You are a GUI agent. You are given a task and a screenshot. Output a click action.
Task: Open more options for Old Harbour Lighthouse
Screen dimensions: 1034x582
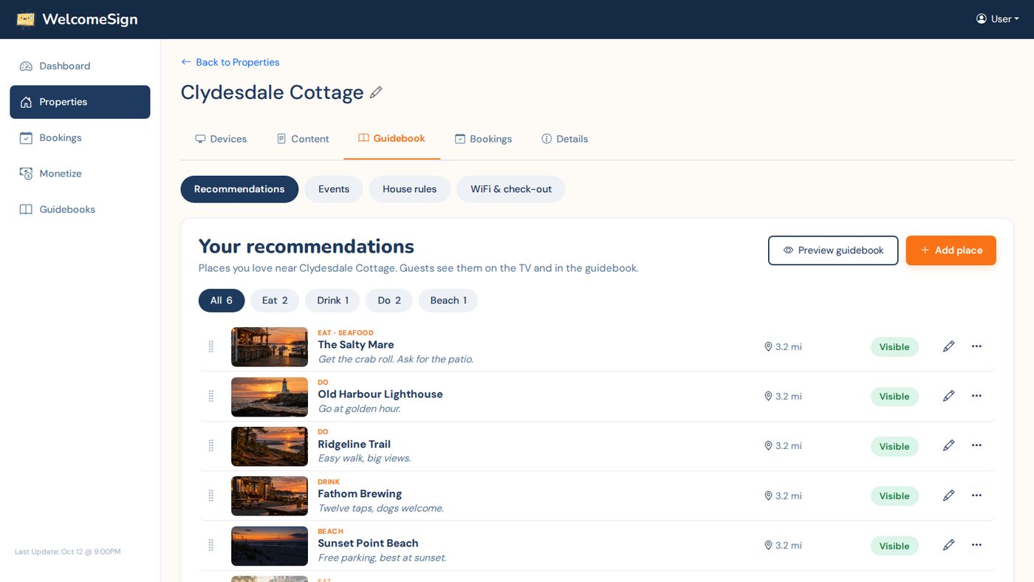point(976,396)
